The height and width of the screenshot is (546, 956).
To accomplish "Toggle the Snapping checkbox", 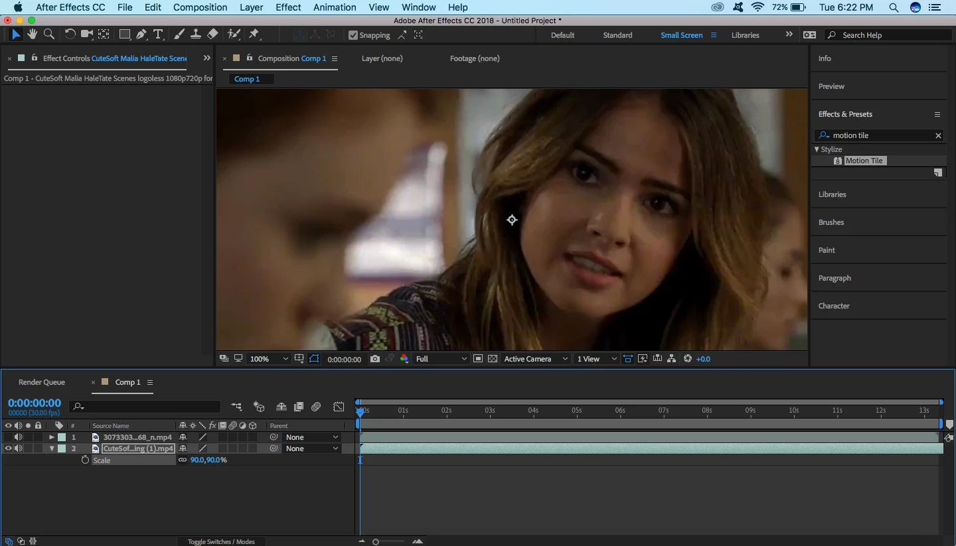I will pos(353,35).
